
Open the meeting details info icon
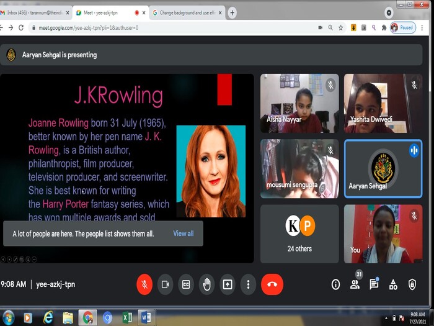336,284
